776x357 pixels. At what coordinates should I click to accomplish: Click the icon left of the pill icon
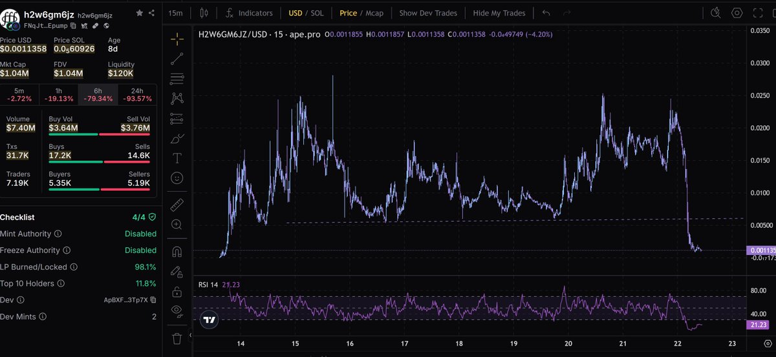click(x=83, y=25)
